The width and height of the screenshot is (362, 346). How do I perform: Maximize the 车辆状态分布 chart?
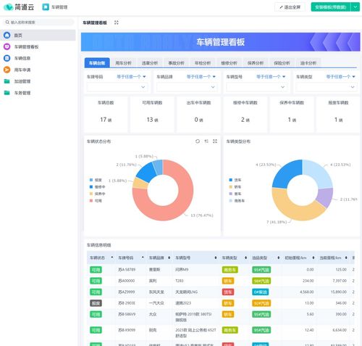(x=215, y=141)
